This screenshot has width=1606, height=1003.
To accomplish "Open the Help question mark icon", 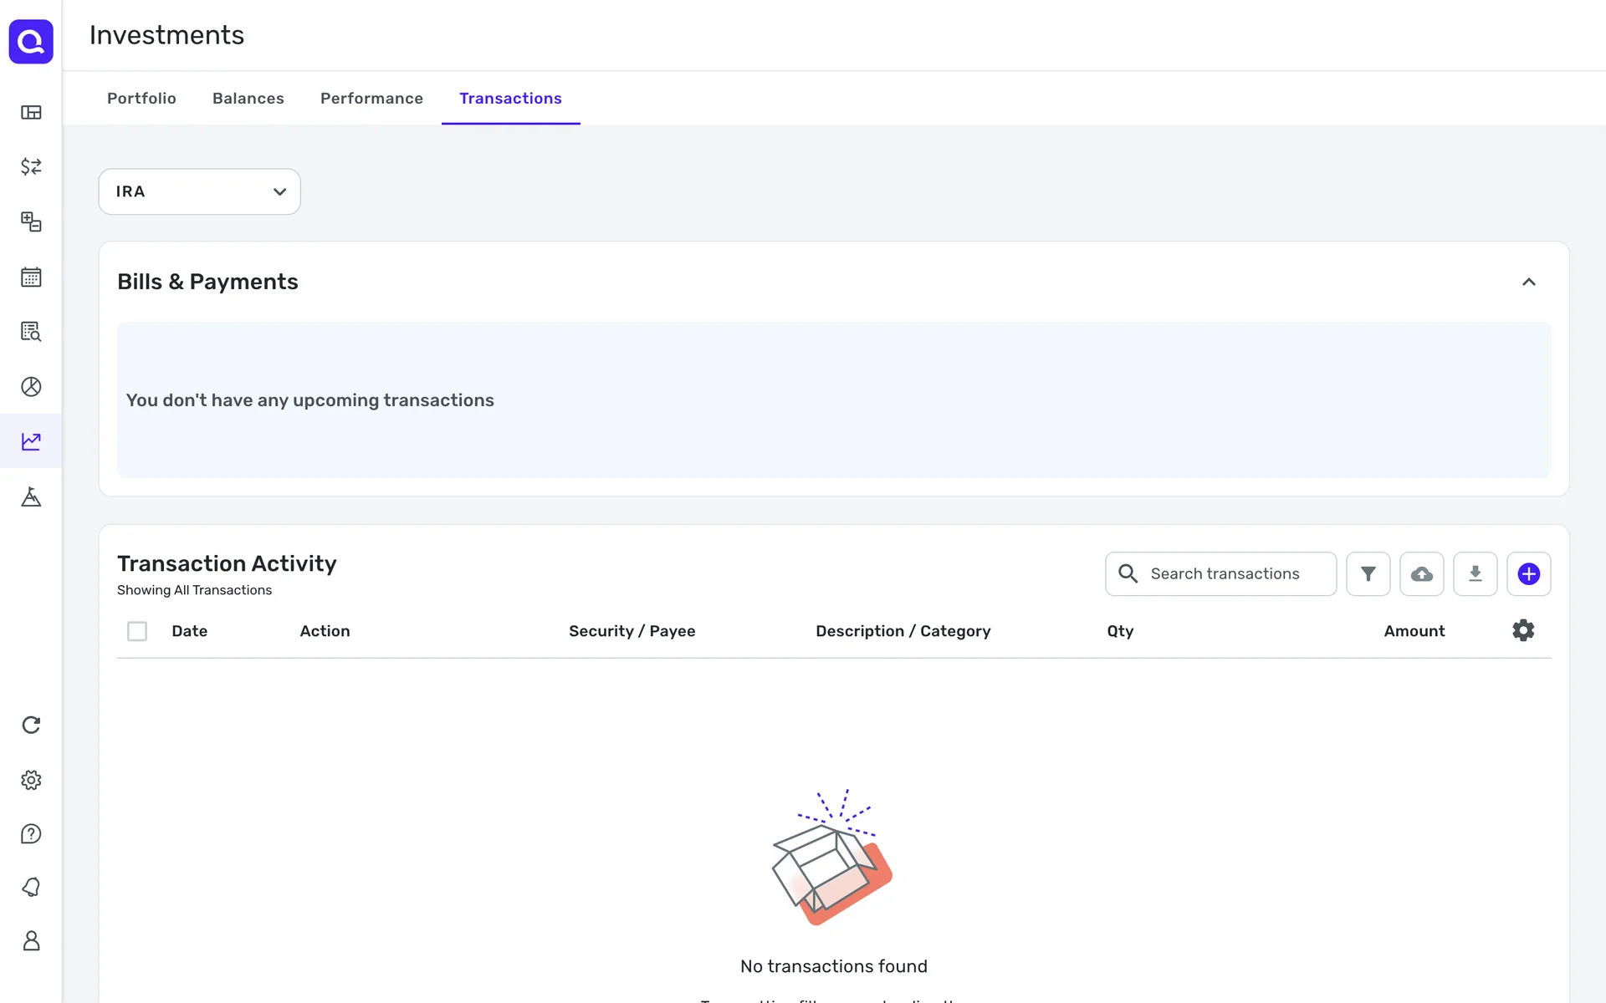I will pos(31,833).
